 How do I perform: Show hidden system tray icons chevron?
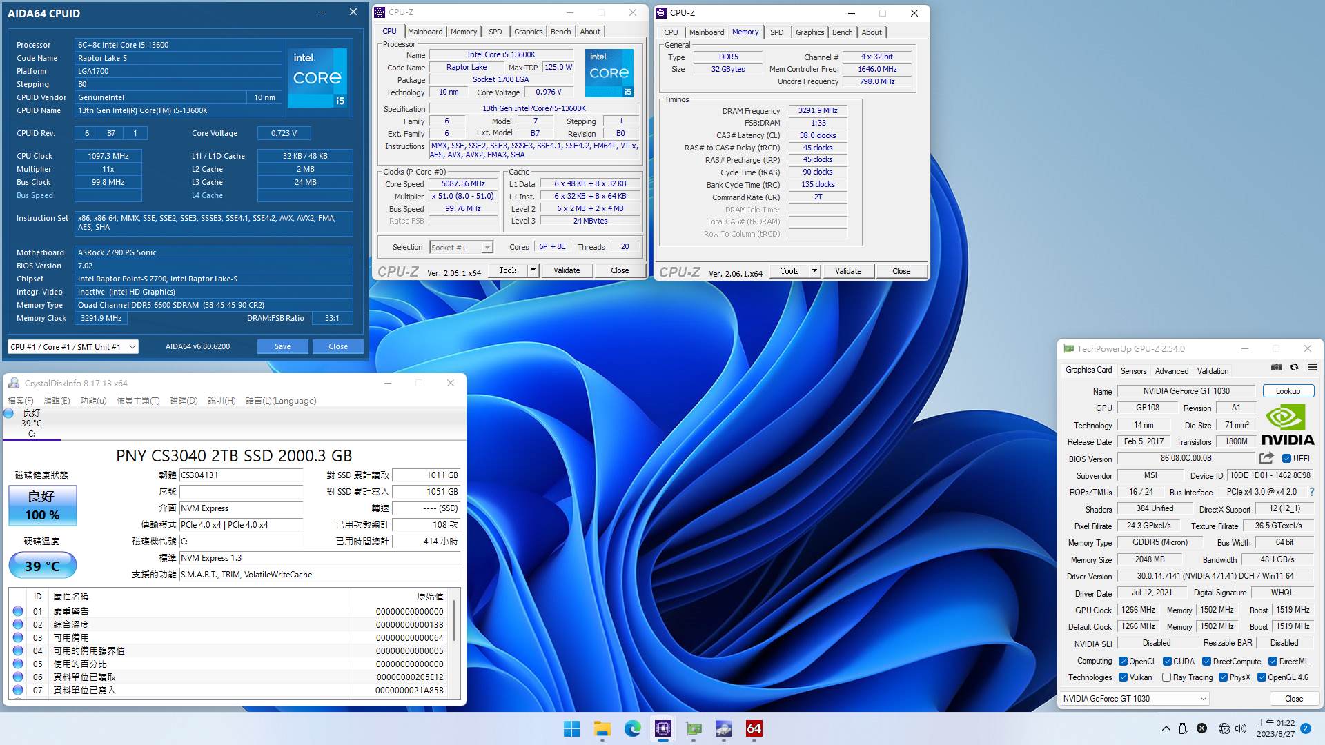pos(1166,728)
